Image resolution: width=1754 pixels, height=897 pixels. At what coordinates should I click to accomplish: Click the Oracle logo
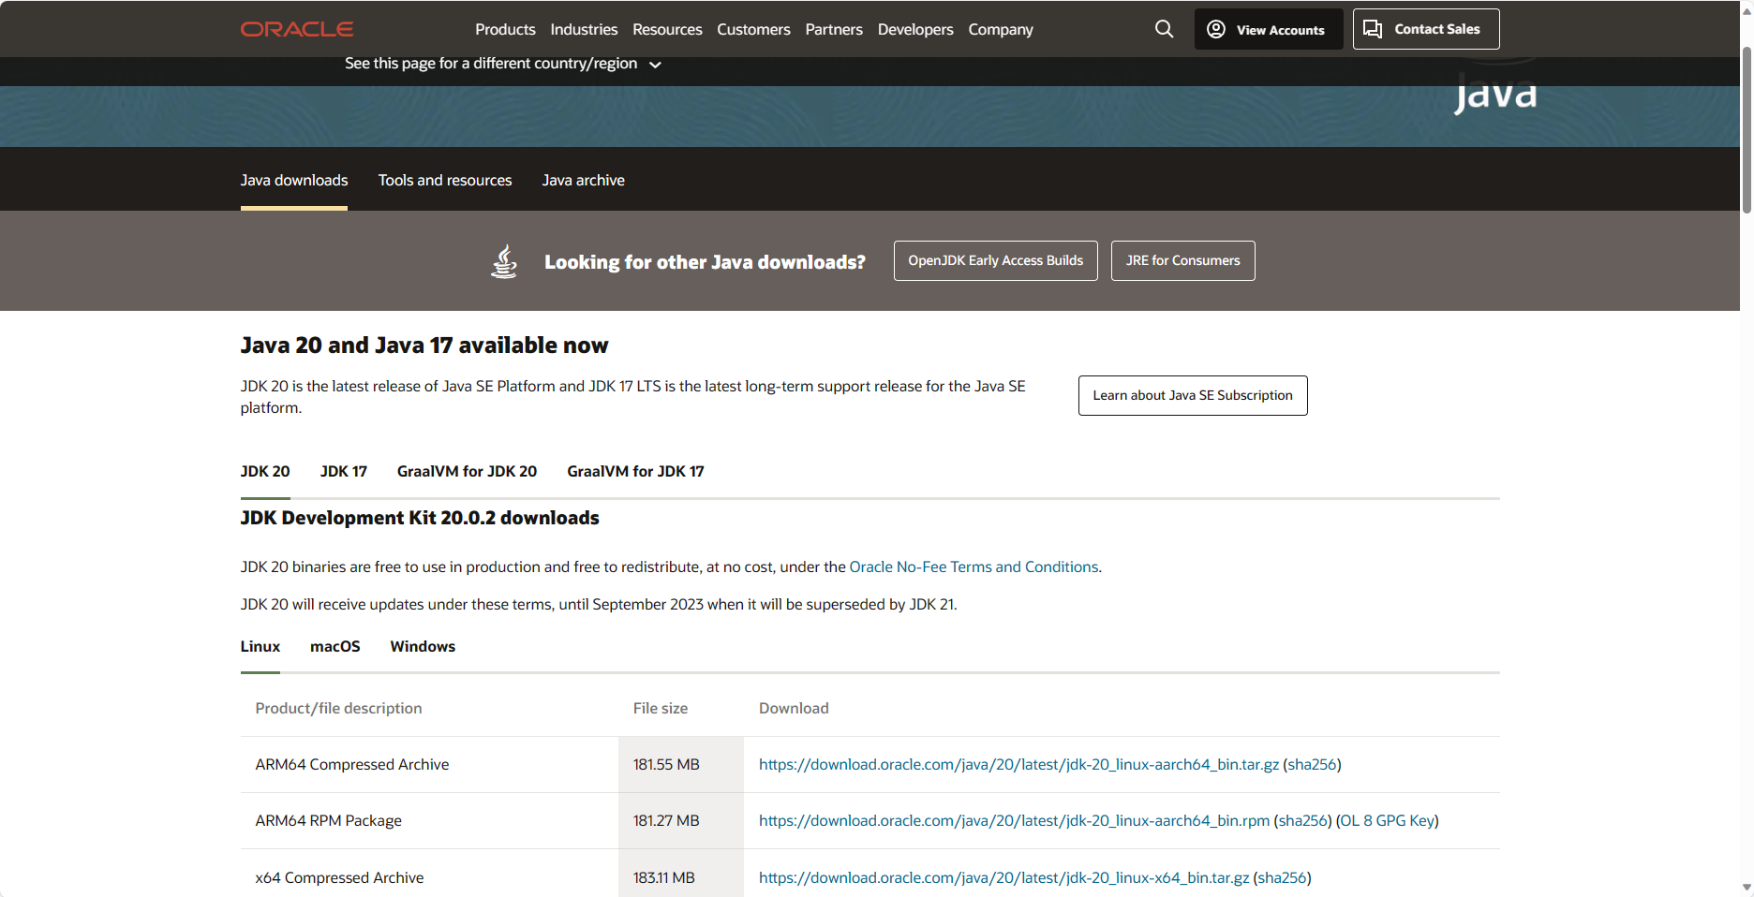click(297, 29)
